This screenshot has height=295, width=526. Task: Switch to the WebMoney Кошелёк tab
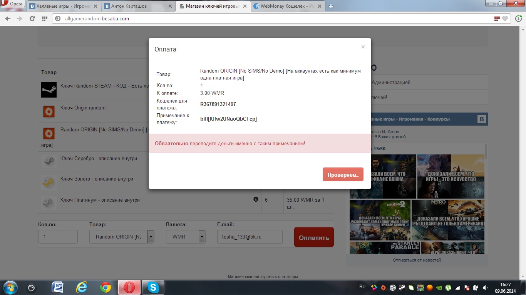pyautogui.click(x=288, y=6)
